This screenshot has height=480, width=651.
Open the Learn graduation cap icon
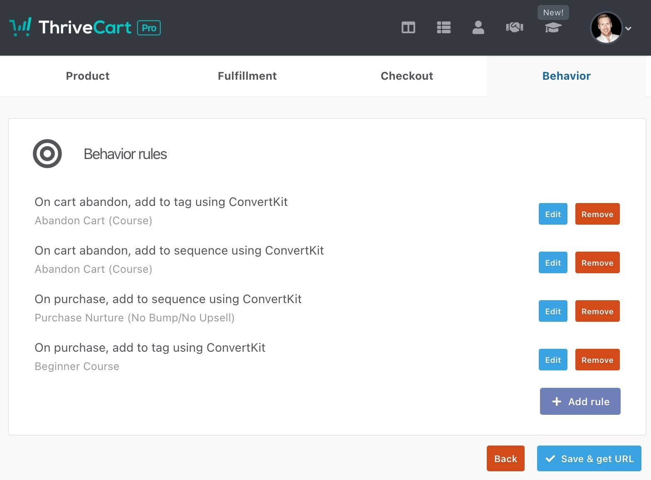coord(553,28)
